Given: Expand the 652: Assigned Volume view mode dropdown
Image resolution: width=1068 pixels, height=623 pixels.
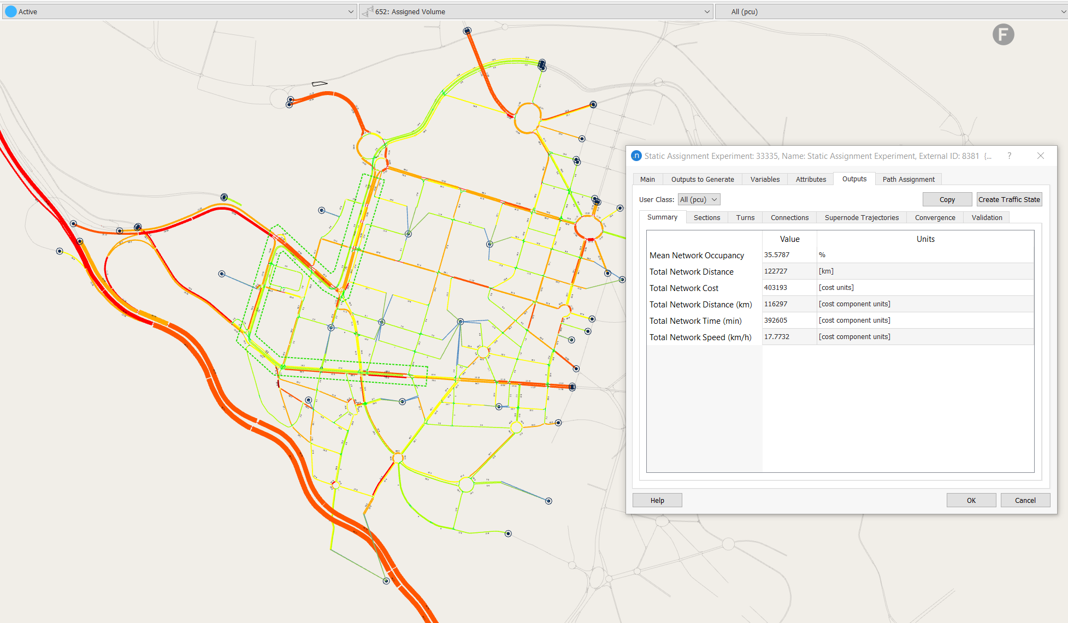Looking at the screenshot, I should click(x=706, y=11).
